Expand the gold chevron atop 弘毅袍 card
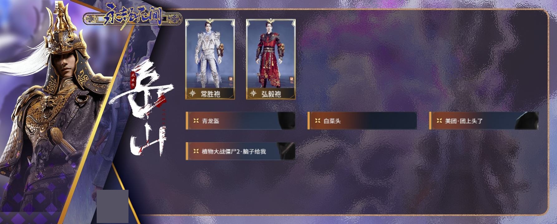 [x=271, y=21]
